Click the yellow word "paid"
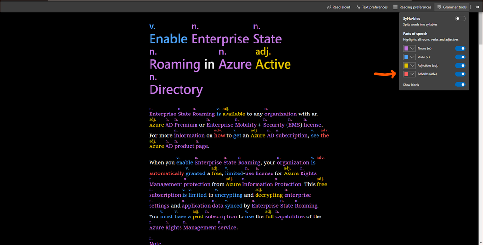Image resolution: width=483 pixels, height=245 pixels. 198,216
